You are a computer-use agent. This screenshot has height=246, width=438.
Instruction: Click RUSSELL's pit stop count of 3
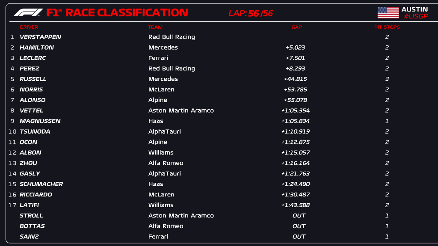(x=387, y=79)
